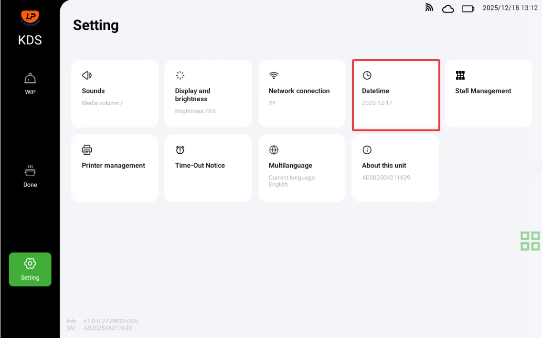Click the About this unit info icon
The width and height of the screenshot is (542, 338).
367,150
